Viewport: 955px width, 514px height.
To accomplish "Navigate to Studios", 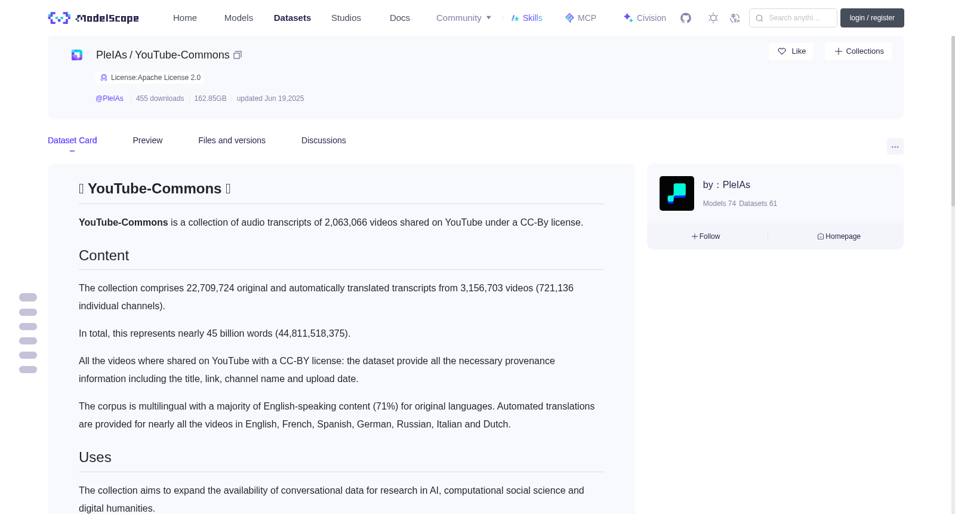I will click(346, 18).
